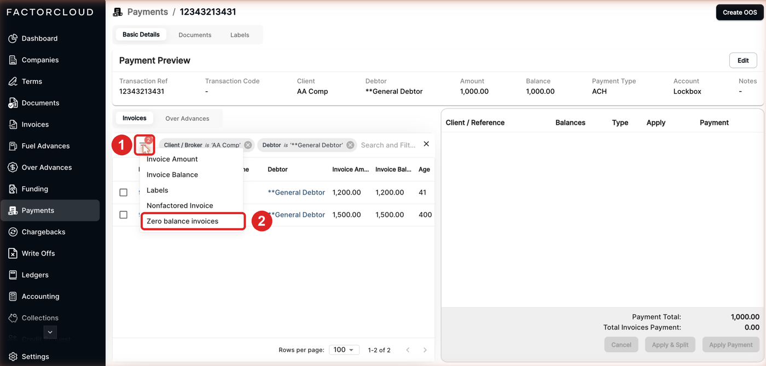Click the Payments breadcrumb link
Screen dimensions: 766x366
148,12
